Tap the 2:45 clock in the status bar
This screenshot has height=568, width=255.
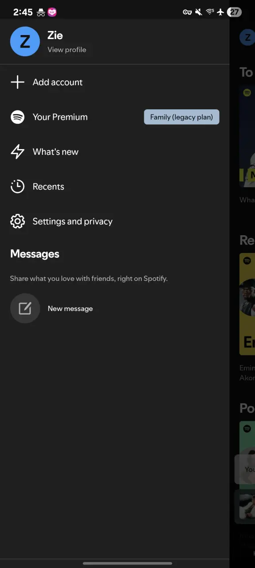pos(23,12)
